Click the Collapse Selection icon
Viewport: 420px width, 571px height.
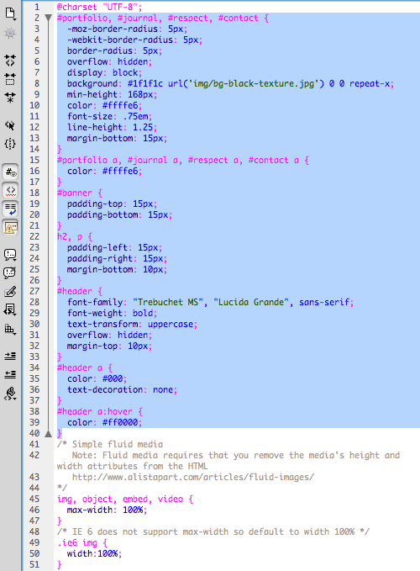coord(10,79)
